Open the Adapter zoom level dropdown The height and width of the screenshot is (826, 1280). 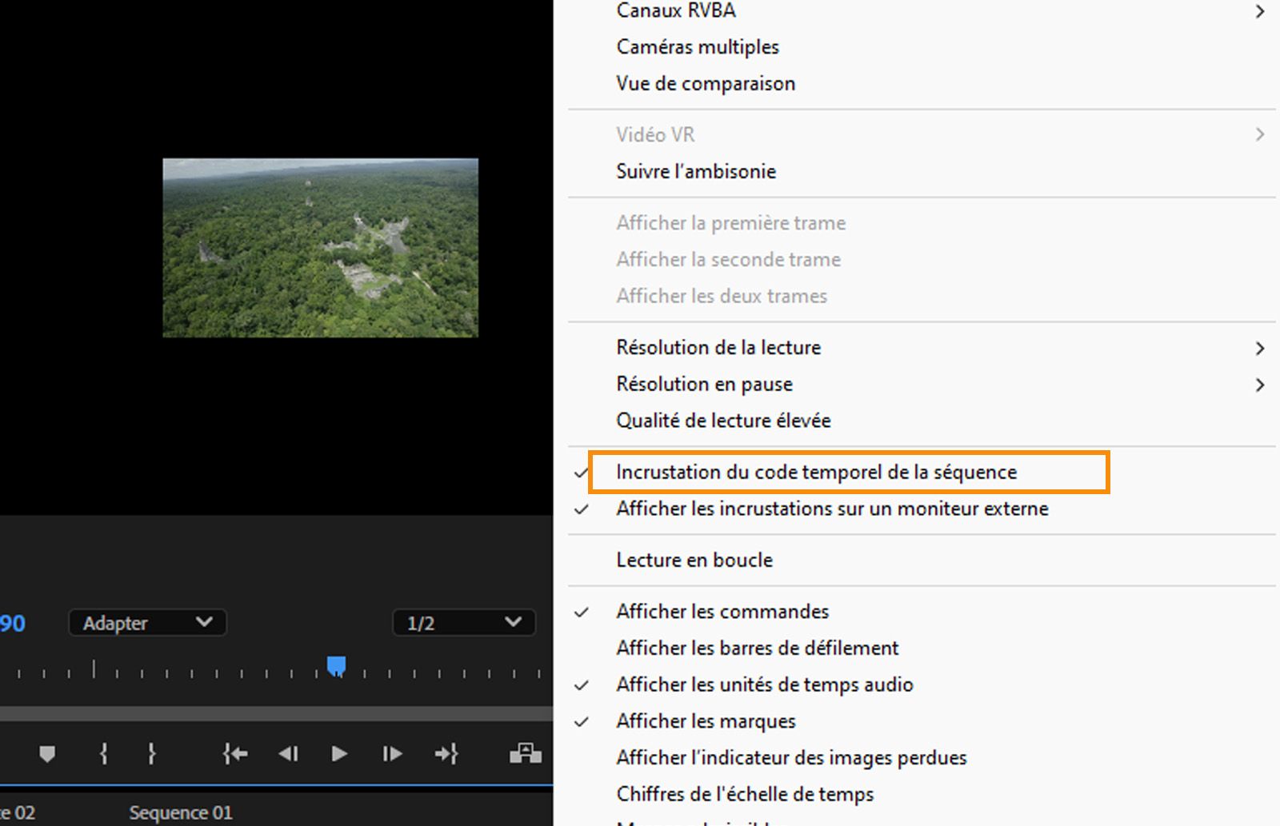coord(146,623)
